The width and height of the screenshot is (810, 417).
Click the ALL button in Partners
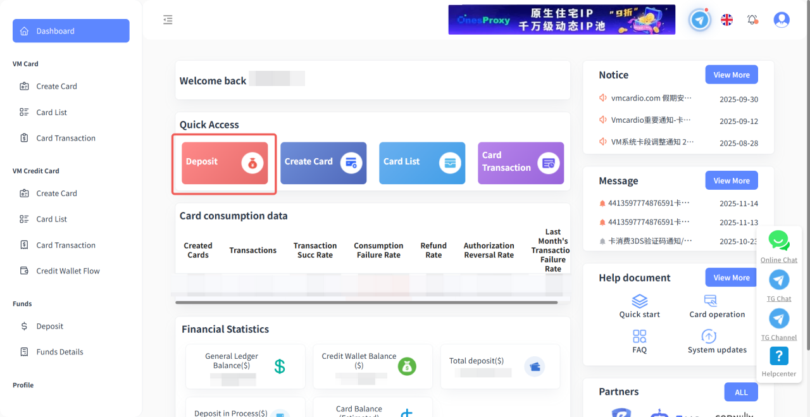(740, 392)
